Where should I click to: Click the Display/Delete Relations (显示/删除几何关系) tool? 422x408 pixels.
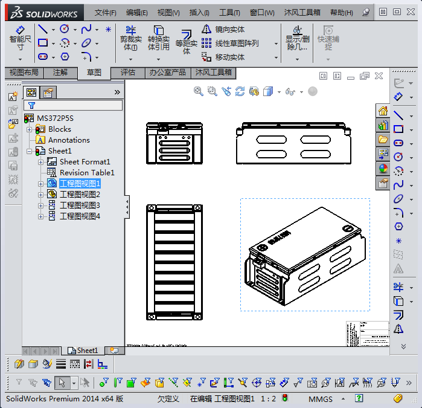click(x=296, y=39)
